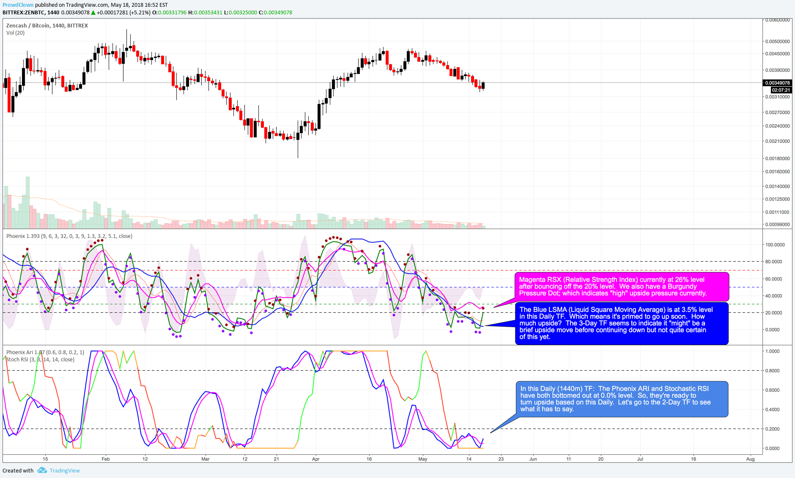Click the 0.00270000 price axis label
Viewport: 795px width, 478px height.
(x=777, y=112)
